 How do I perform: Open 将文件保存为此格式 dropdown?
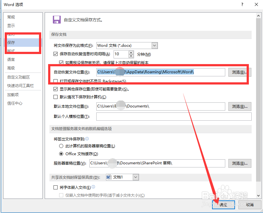155,45
